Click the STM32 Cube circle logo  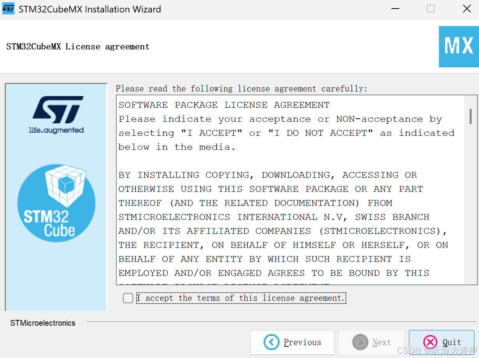pyautogui.click(x=56, y=203)
